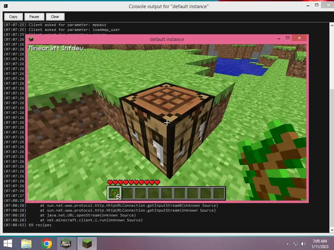Click the Copy button in console window
Image resolution: width=334 pixels, height=250 pixels.
click(x=13, y=17)
